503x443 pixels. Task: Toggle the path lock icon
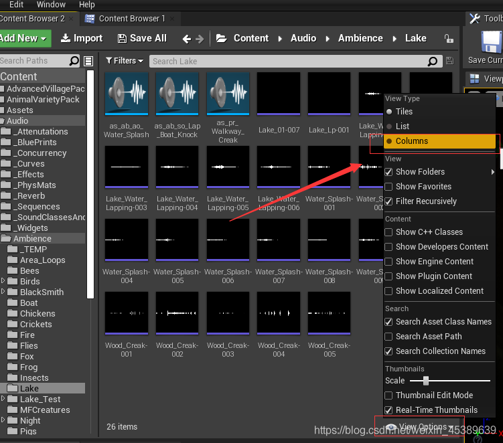(x=449, y=38)
